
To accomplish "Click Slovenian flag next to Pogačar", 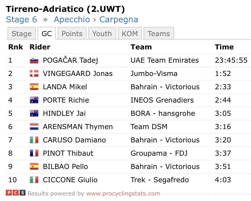I will 34,60.
